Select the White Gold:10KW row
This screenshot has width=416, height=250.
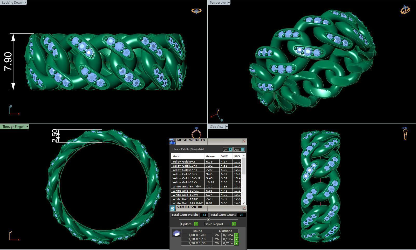pyautogui.click(x=206, y=195)
